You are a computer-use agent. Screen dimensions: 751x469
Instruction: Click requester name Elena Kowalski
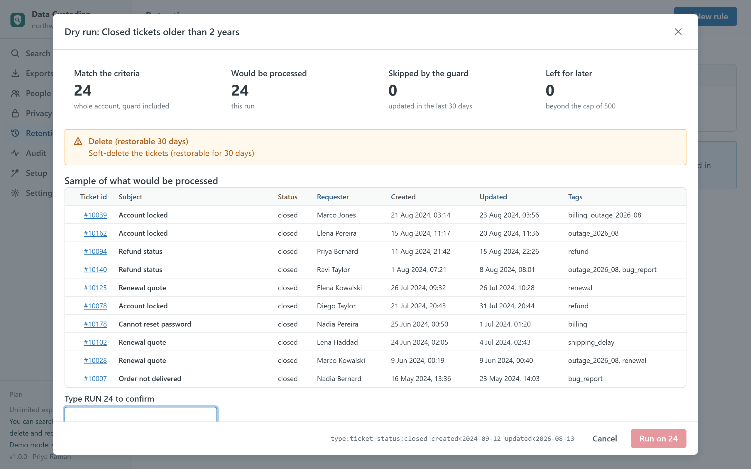click(339, 288)
